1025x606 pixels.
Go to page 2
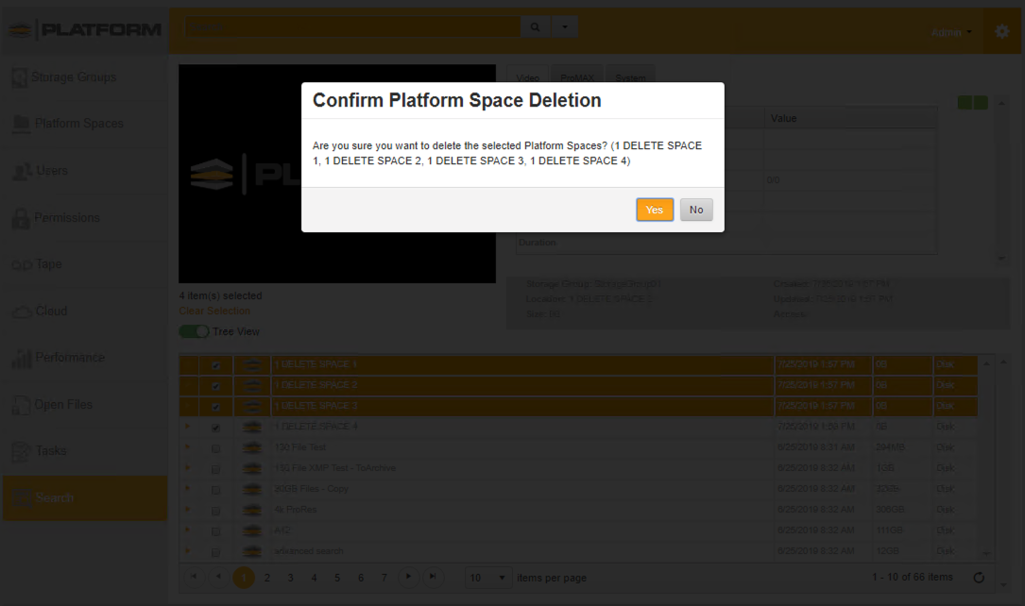(x=266, y=578)
